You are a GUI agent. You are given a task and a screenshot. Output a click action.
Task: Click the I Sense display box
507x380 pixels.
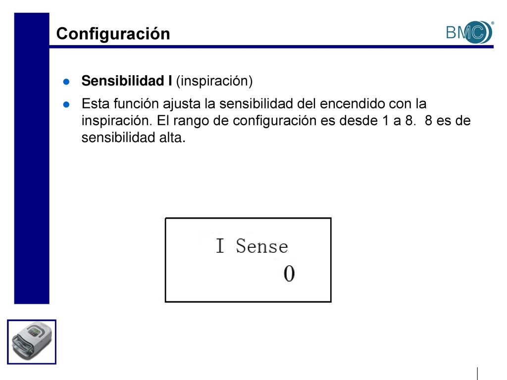tap(248, 260)
